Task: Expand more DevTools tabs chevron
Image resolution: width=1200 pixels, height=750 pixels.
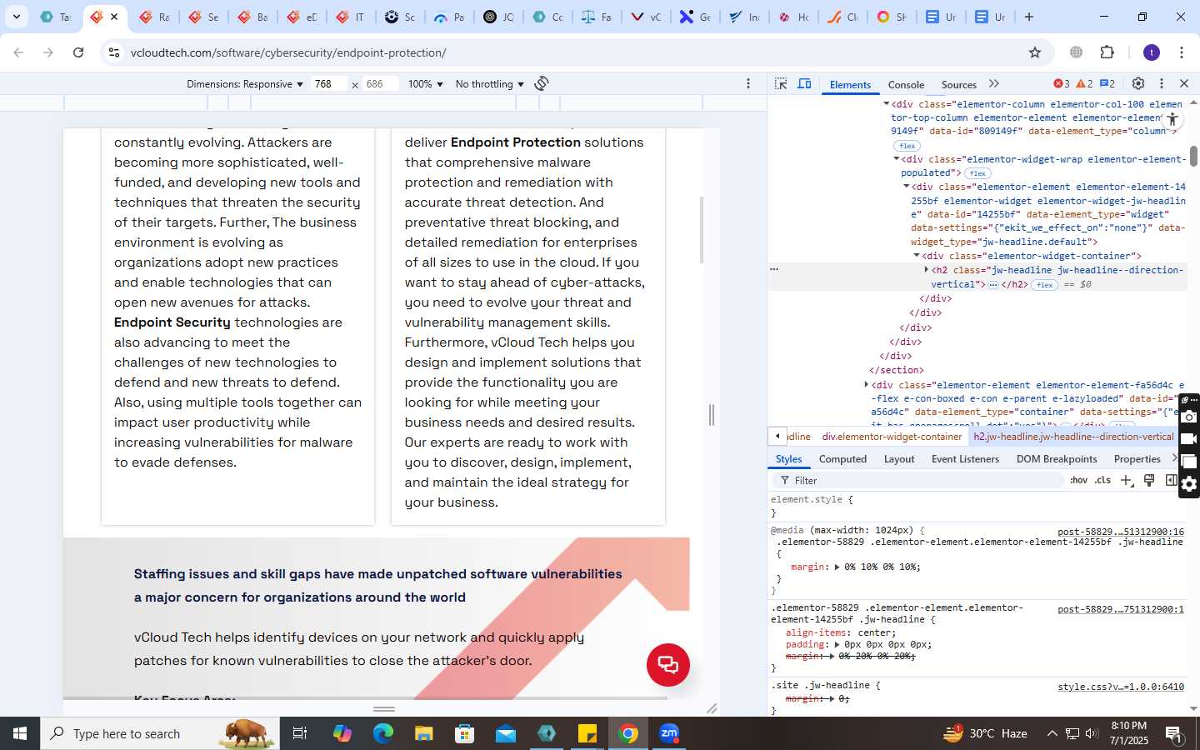Action: (994, 84)
